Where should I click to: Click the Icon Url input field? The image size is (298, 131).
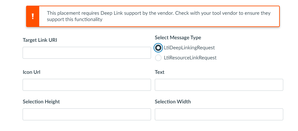[x=87, y=85]
